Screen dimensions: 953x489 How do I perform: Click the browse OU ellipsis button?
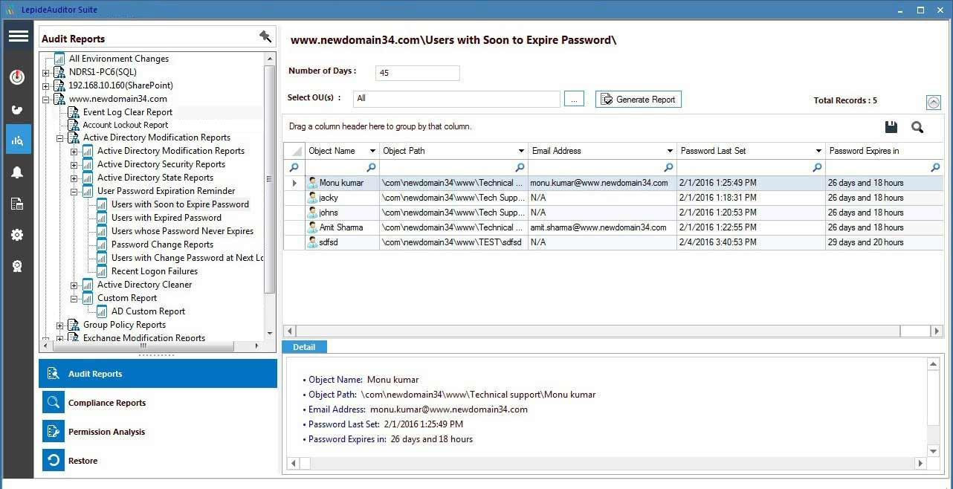tap(574, 99)
